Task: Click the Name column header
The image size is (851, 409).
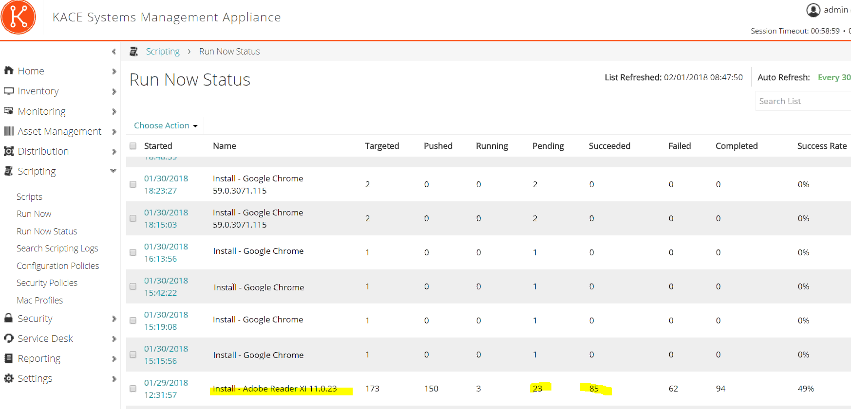Action: click(x=225, y=146)
